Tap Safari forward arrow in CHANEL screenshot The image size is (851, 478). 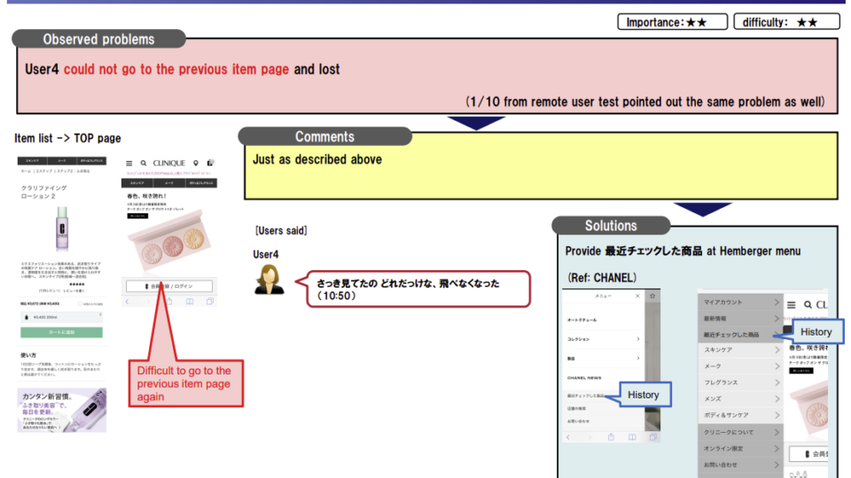(589, 436)
